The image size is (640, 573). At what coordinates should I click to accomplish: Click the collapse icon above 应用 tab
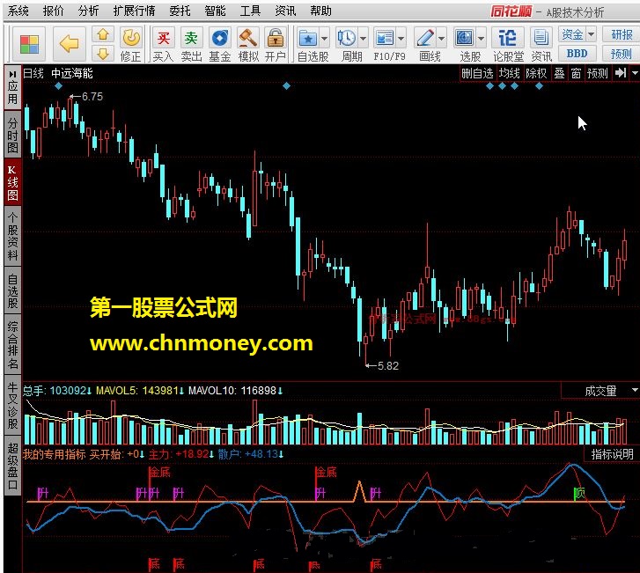12,74
